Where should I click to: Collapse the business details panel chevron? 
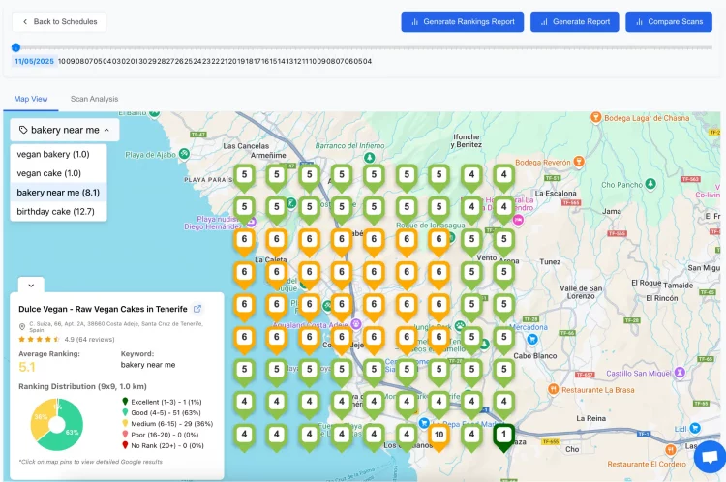point(31,286)
